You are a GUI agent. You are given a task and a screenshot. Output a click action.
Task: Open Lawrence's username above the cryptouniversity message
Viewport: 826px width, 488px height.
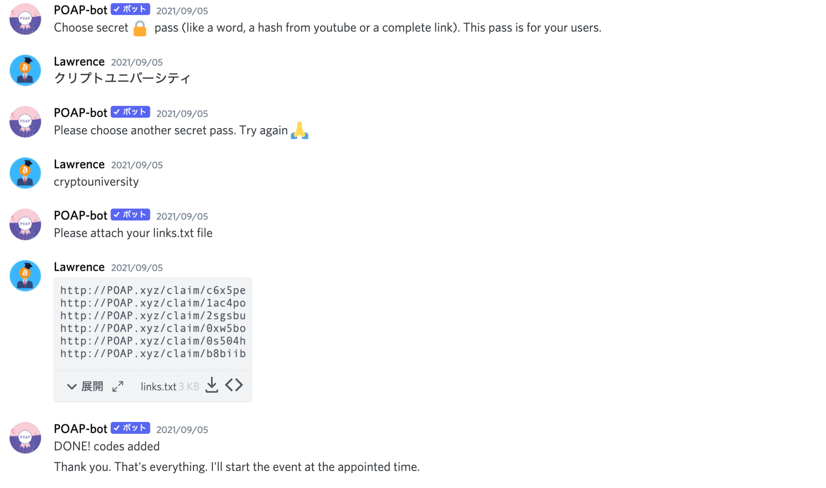(x=79, y=164)
